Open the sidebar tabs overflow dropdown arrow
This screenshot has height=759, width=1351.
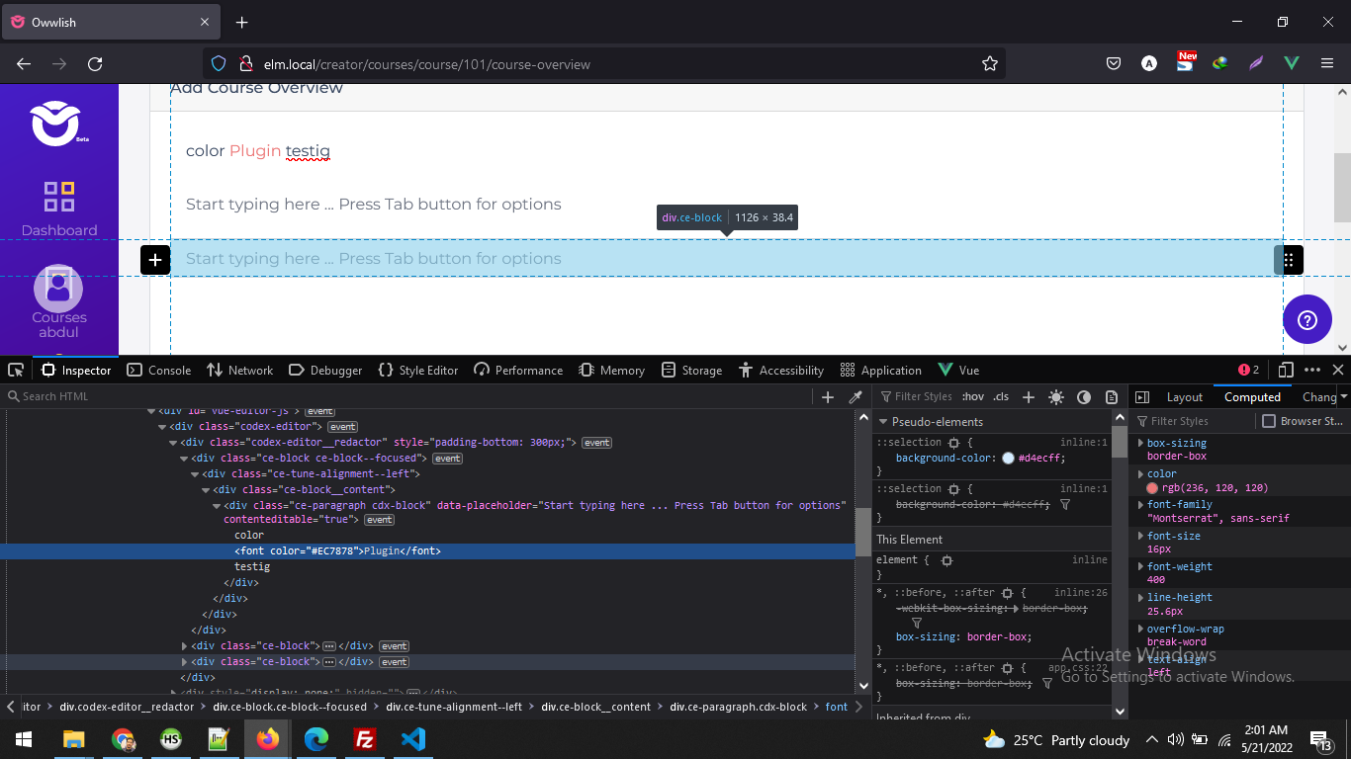coord(1343,396)
